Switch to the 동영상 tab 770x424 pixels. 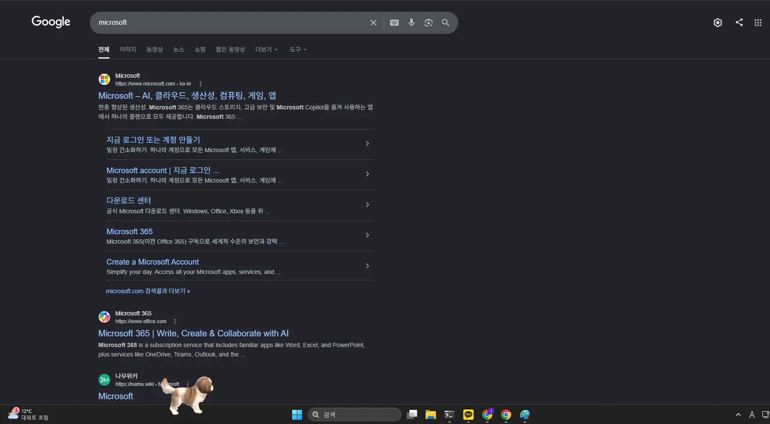pyautogui.click(x=155, y=50)
